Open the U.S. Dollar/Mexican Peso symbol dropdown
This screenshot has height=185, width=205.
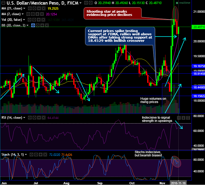pos(80,3)
